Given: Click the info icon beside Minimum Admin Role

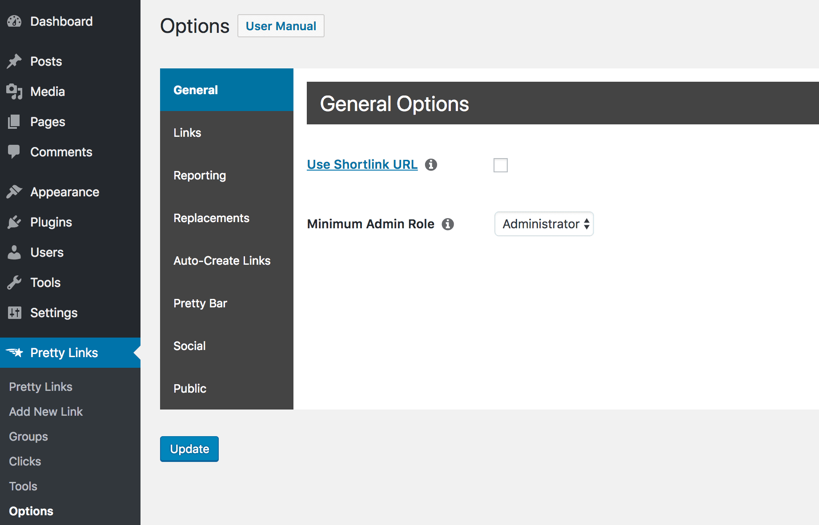Looking at the screenshot, I should coord(448,224).
